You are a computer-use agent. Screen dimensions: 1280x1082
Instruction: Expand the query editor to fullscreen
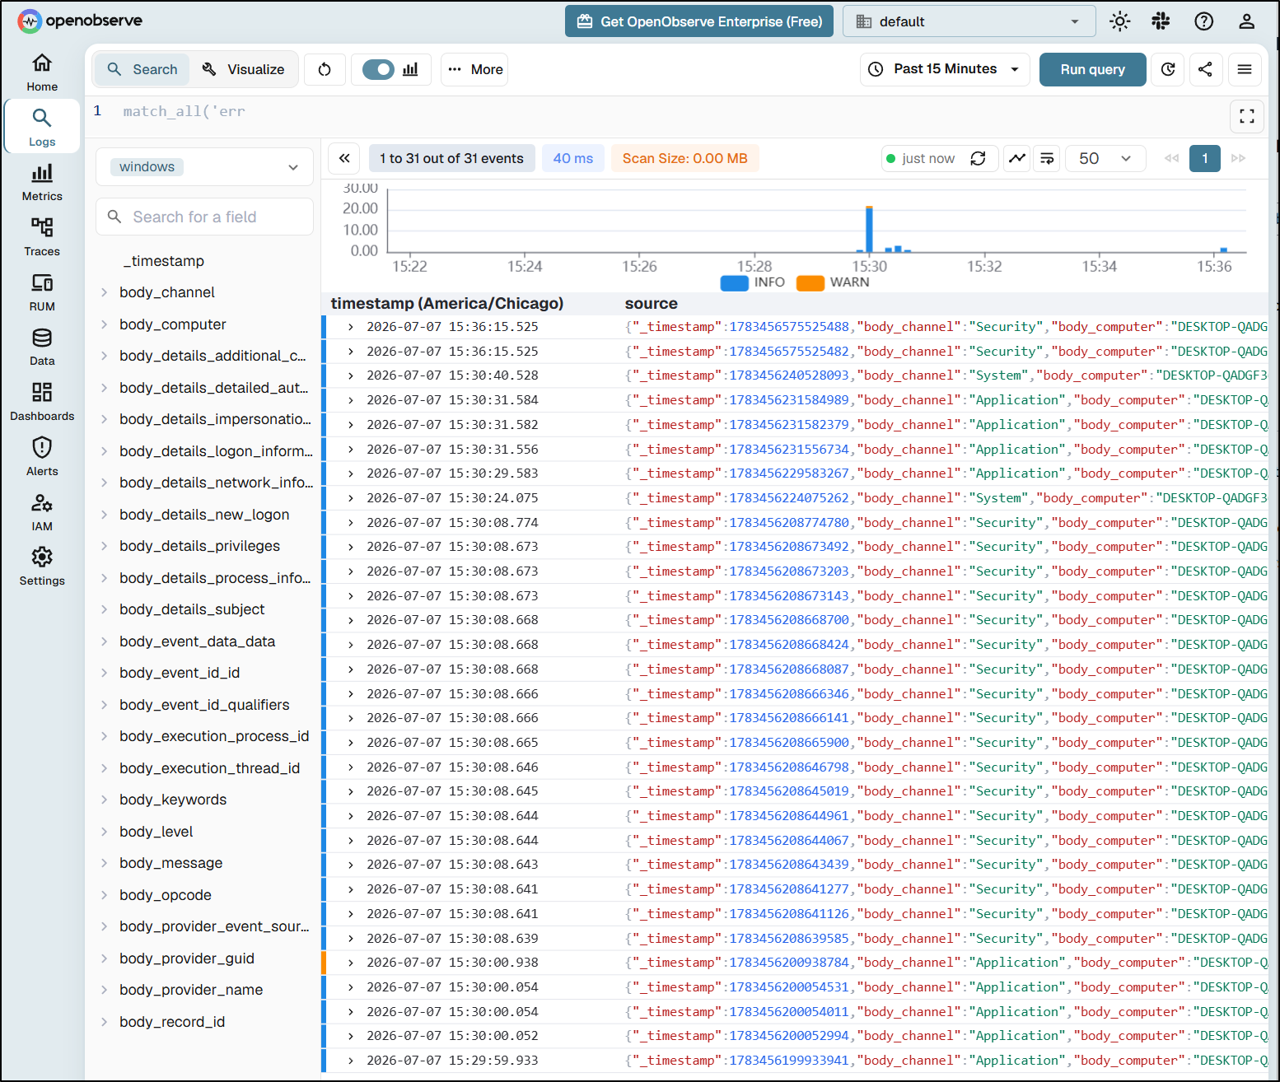pyautogui.click(x=1247, y=116)
